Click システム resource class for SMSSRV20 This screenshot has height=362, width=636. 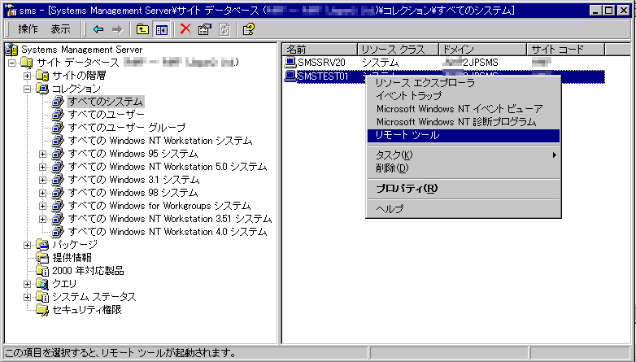(381, 63)
